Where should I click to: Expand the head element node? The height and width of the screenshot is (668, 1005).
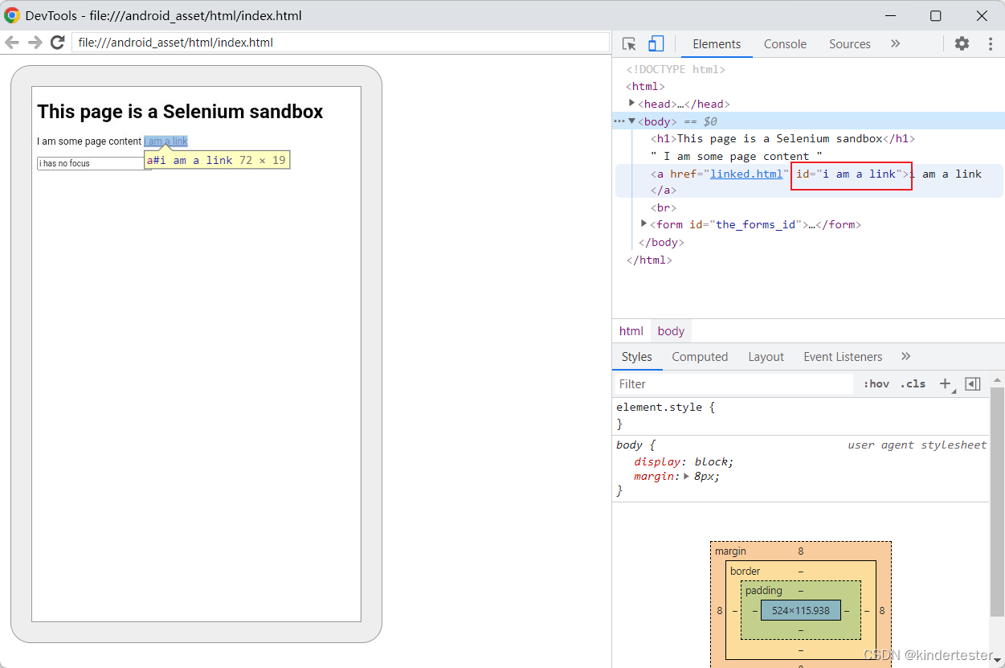point(632,103)
